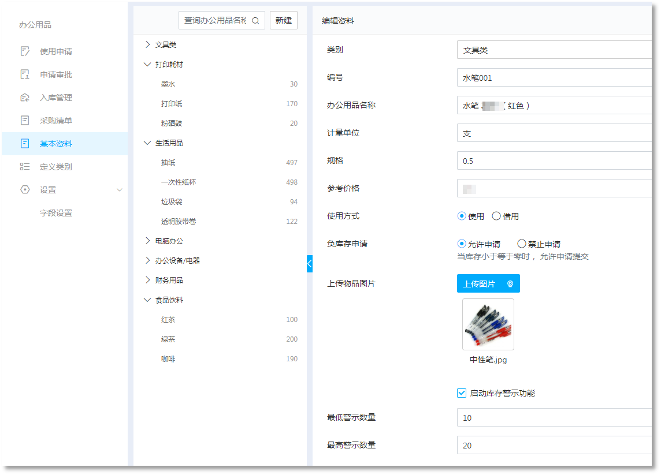Select the 禁止申请 radio option
The height and width of the screenshot is (475, 661).
pyautogui.click(x=522, y=244)
